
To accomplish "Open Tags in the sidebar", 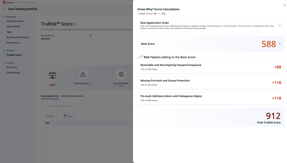I will (x=9, y=32).
